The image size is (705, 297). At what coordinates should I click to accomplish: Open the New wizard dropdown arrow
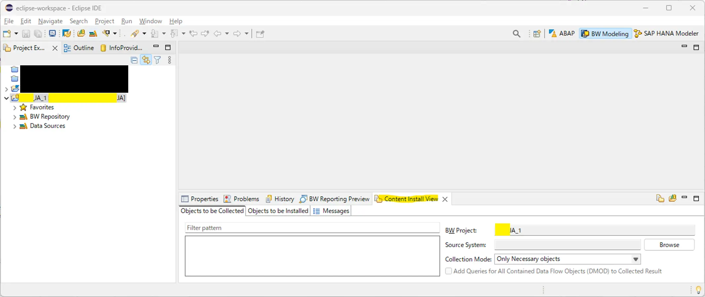[x=16, y=34]
